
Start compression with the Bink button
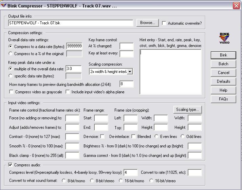223,55
